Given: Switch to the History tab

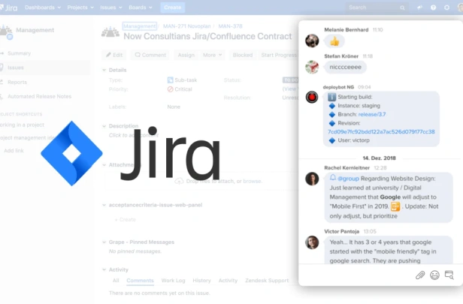Looking at the screenshot, I should coord(201,281).
